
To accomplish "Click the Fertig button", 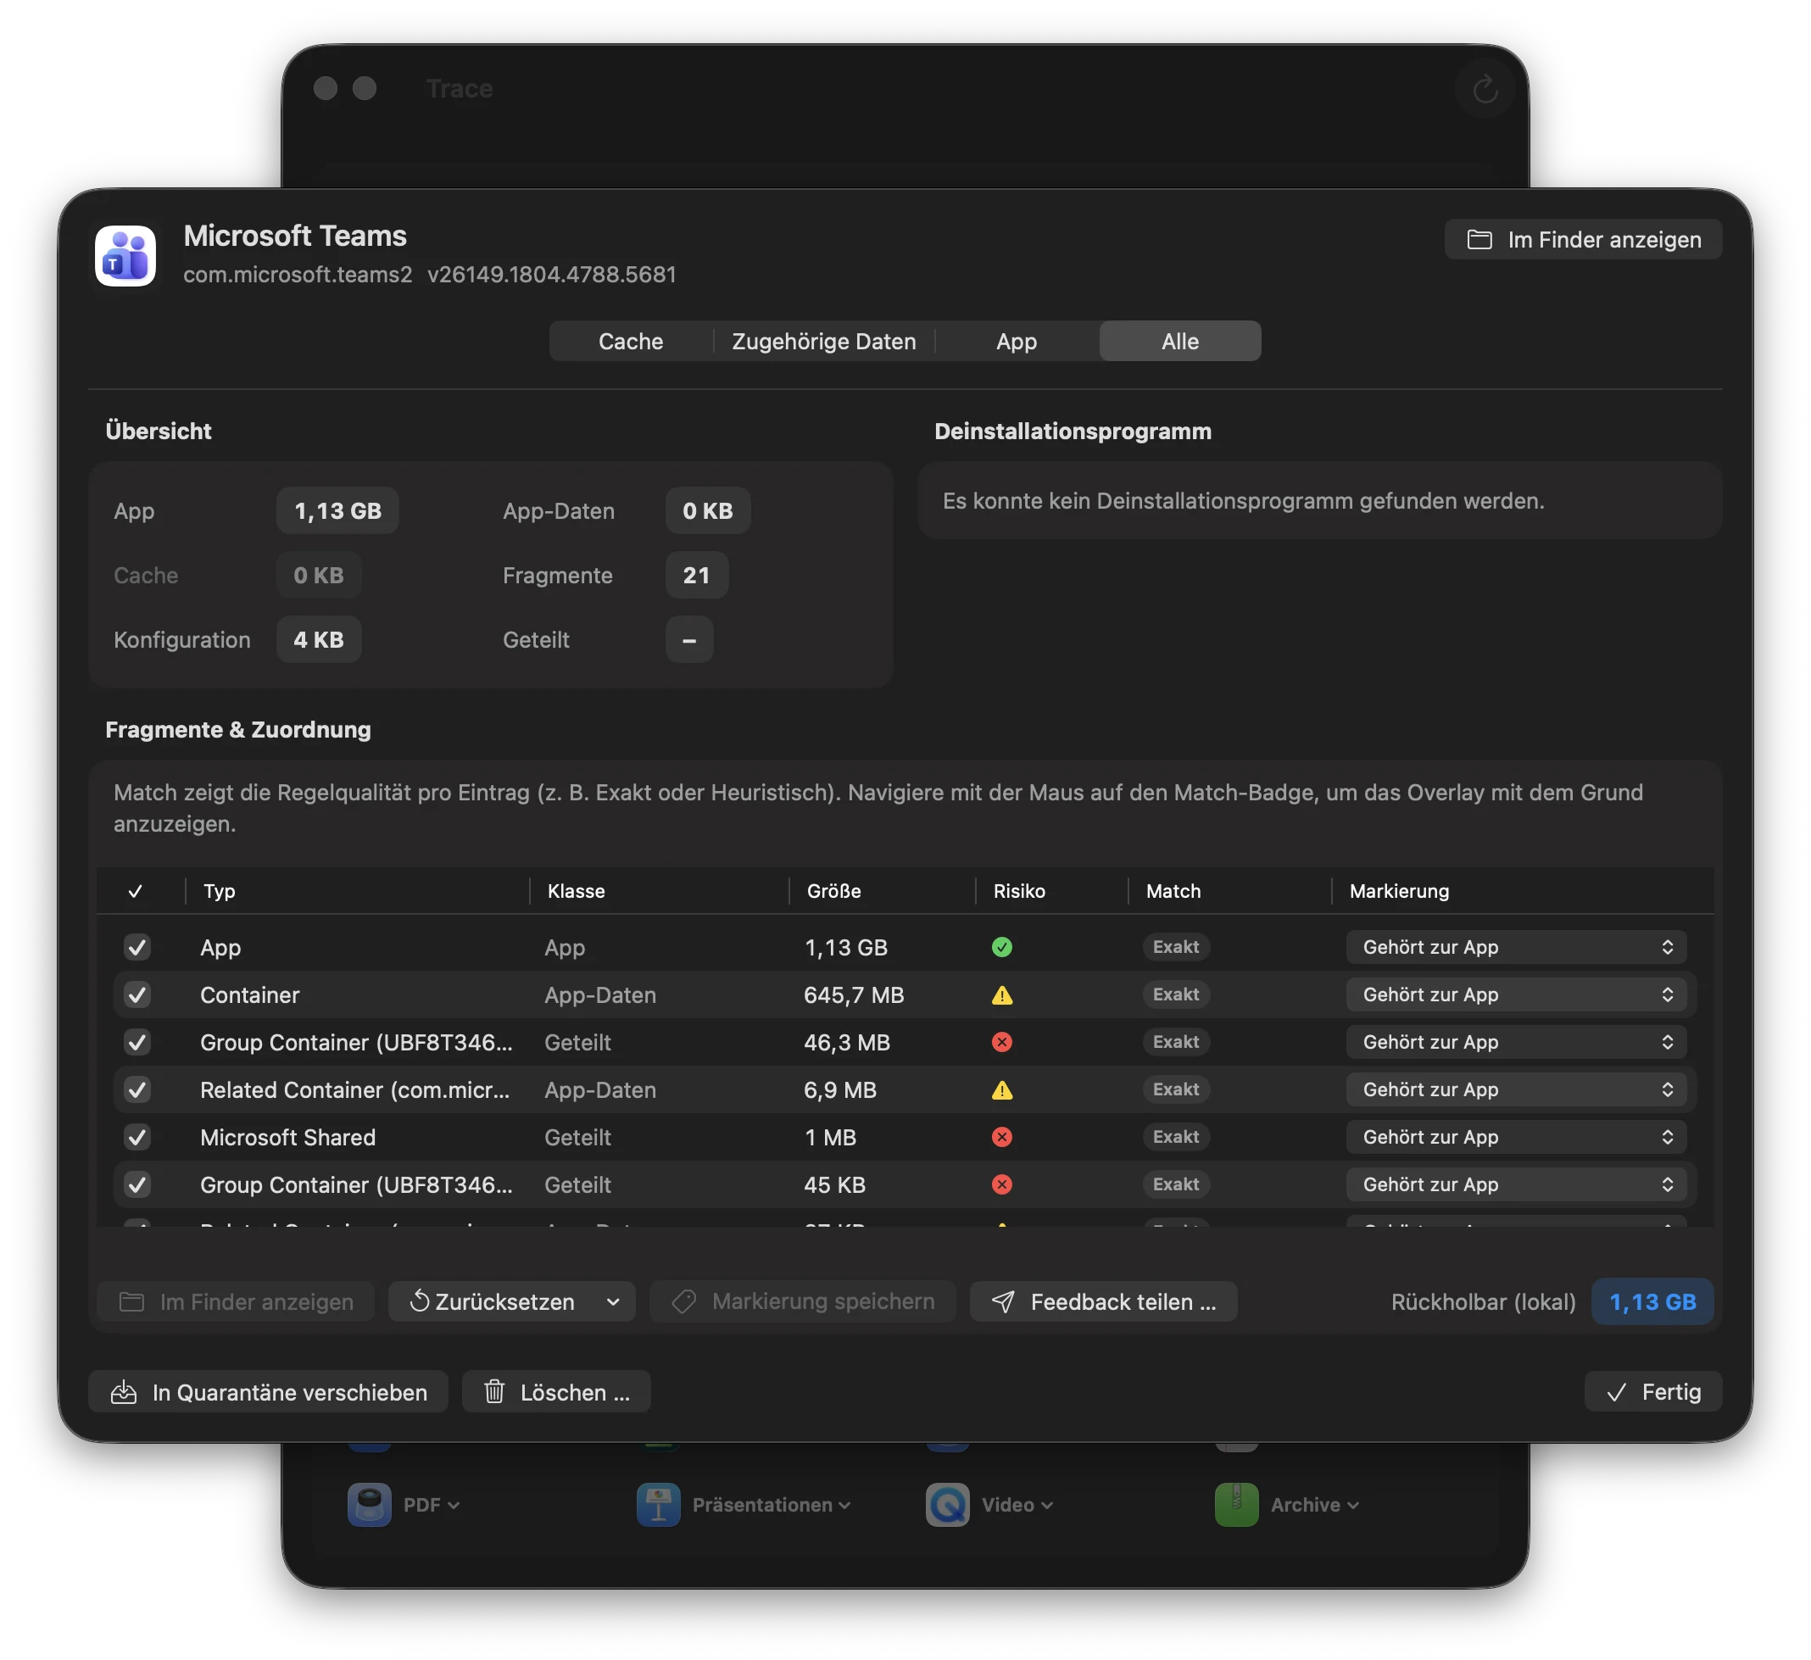I will pos(1654,1391).
